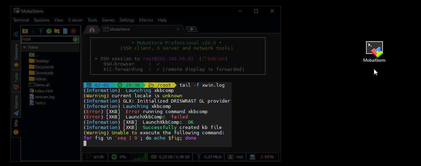
Task: Select the Downloads folder
Action: [41, 73]
